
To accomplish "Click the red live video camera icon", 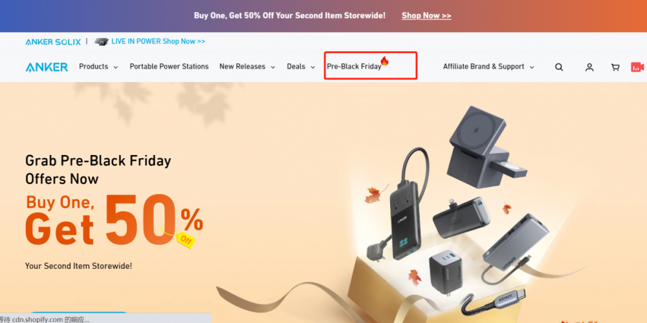I will (x=637, y=67).
